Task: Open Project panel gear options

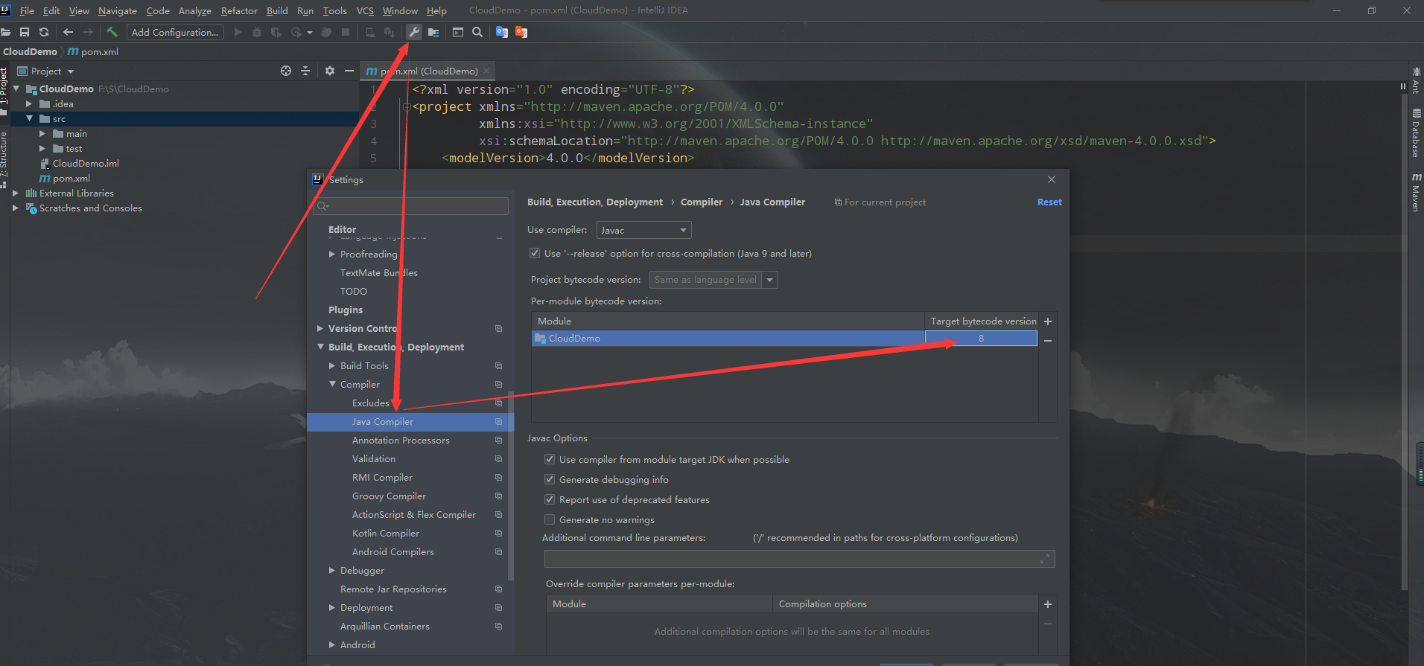Action: click(330, 71)
